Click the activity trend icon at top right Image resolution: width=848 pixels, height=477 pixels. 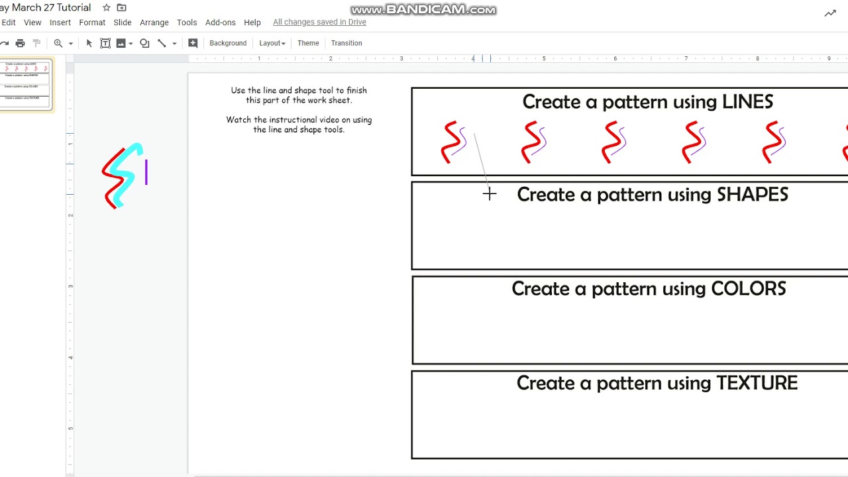tap(830, 13)
